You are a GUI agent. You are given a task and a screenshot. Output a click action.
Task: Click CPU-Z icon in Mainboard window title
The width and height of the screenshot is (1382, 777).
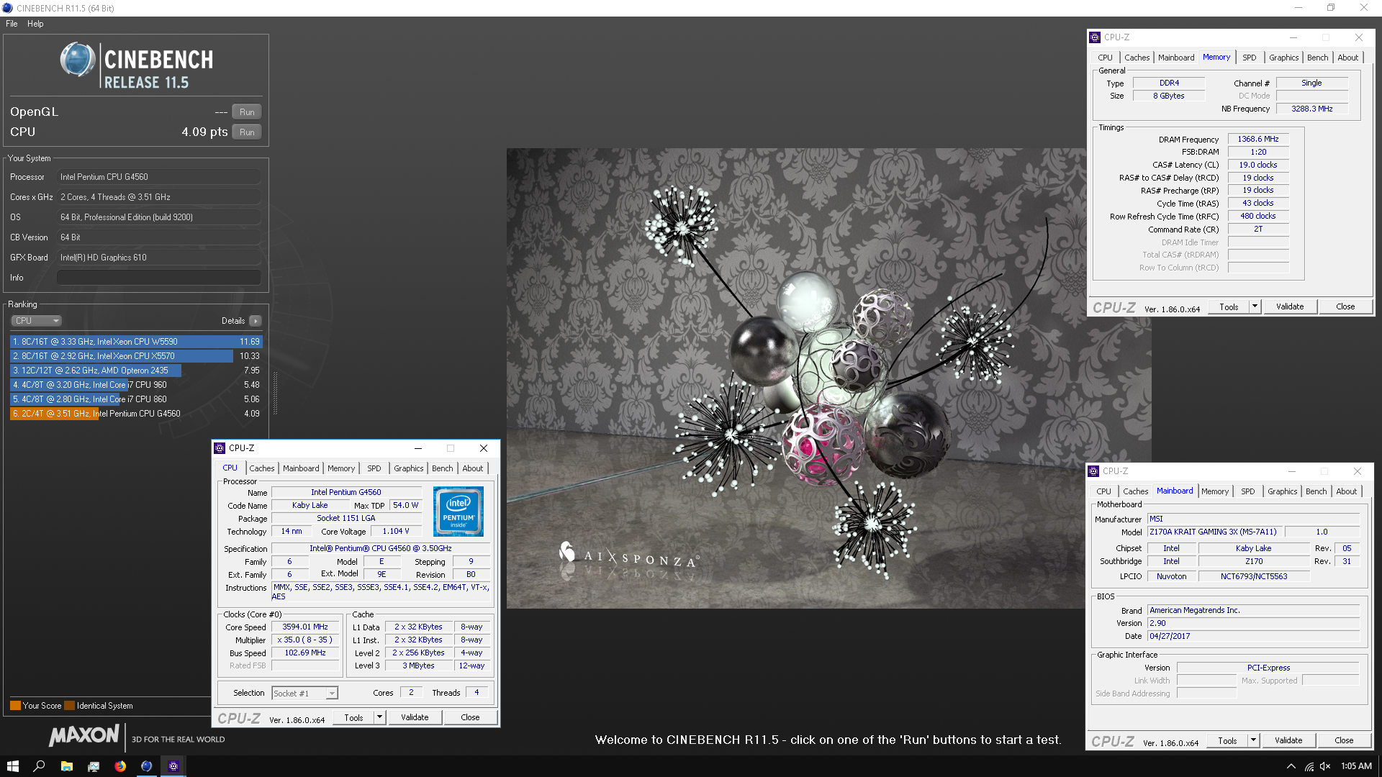[x=1094, y=471]
